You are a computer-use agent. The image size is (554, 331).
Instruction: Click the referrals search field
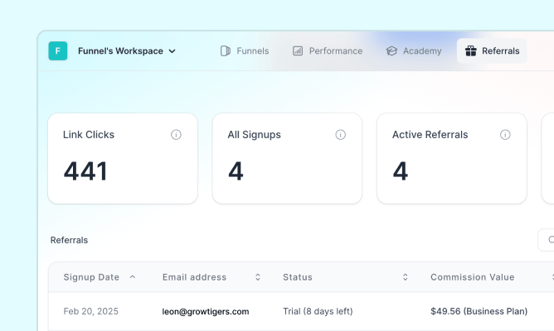coord(546,240)
